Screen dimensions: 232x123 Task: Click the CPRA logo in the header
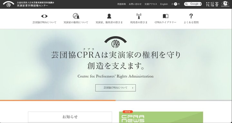[8, 4]
